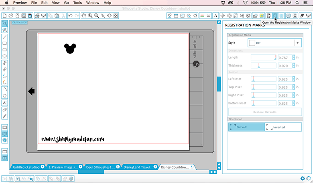Create a new document with the blank page icon
313x183 pixels.
click(x=4, y=16)
